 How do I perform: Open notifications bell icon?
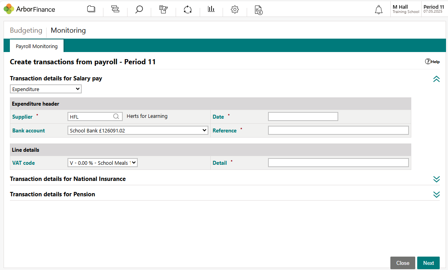[379, 10]
